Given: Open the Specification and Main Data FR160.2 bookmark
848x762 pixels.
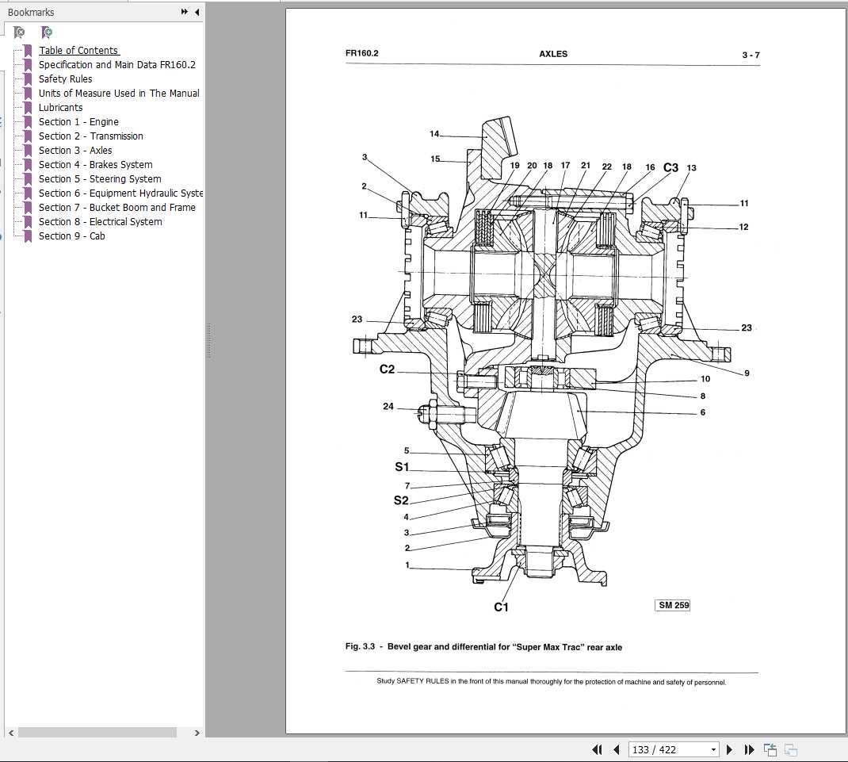Looking at the screenshot, I should 117,64.
